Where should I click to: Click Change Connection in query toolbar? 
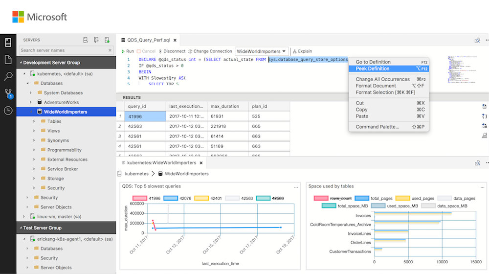[x=210, y=51]
